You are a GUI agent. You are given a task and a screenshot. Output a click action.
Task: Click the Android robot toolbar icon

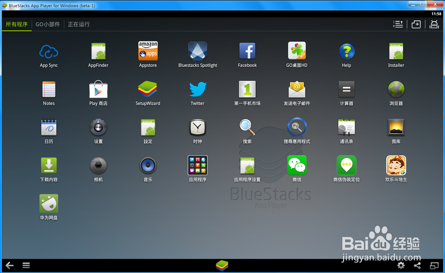click(434, 24)
